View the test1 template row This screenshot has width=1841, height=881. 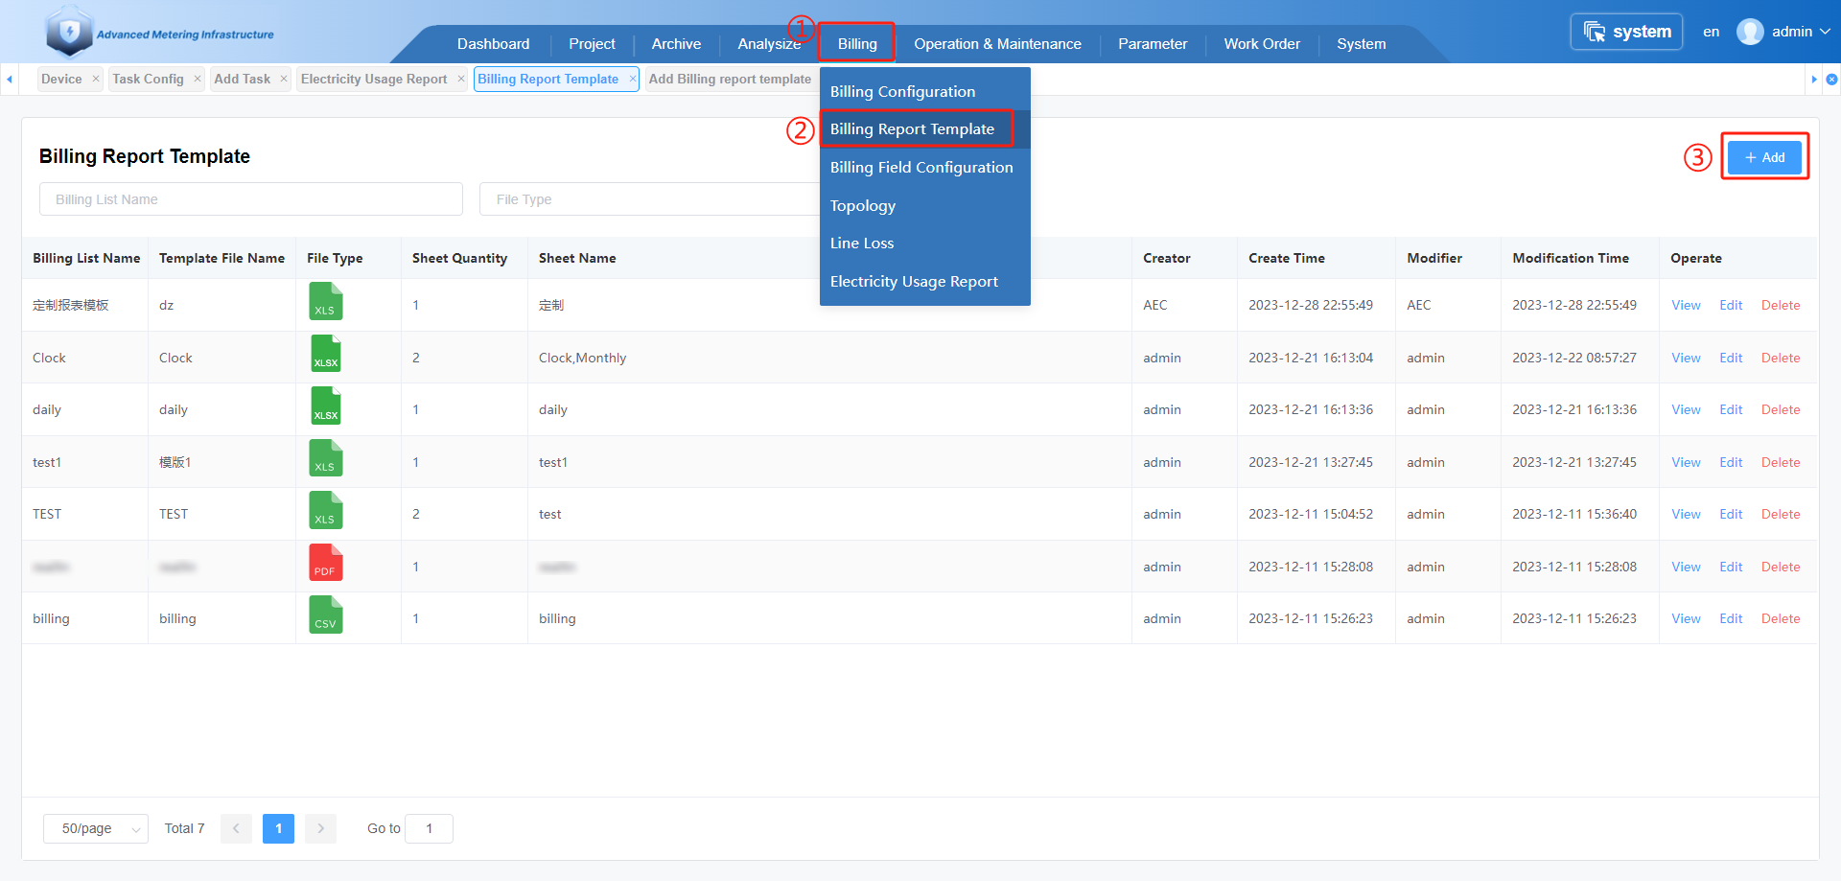[1686, 462]
